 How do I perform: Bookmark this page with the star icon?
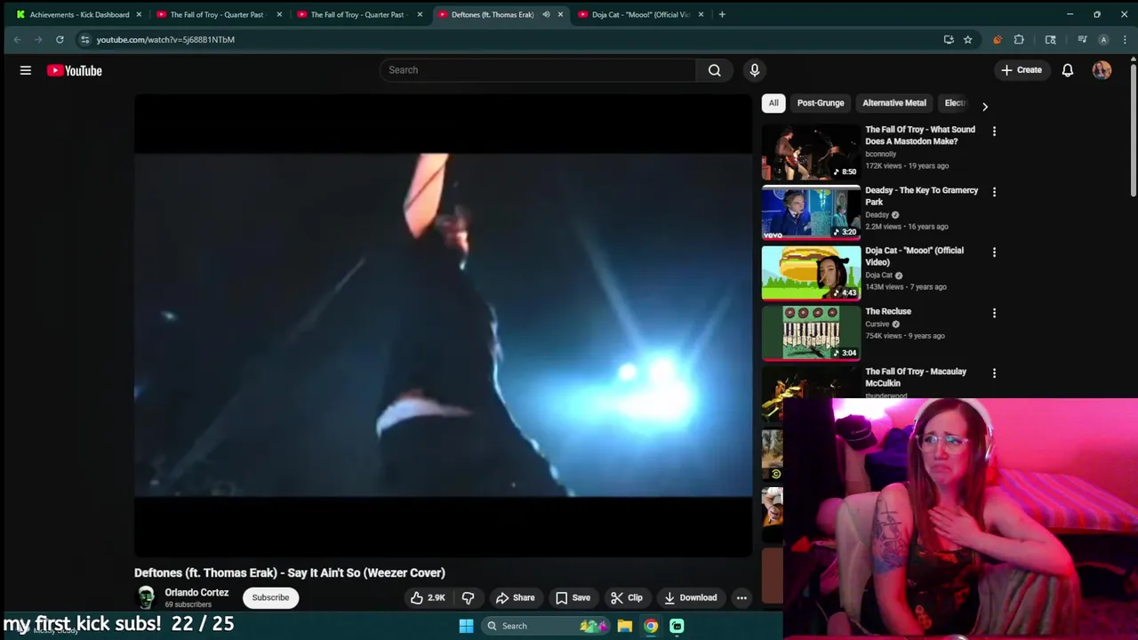coord(967,39)
